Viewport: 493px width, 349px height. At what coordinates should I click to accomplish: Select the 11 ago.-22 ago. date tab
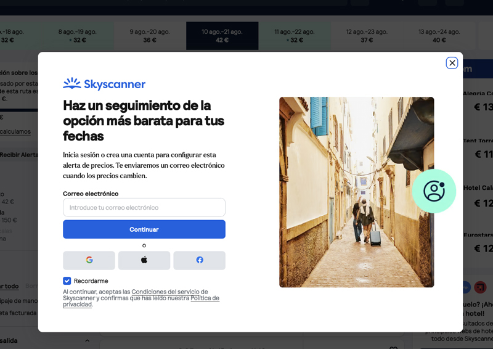pyautogui.click(x=295, y=36)
